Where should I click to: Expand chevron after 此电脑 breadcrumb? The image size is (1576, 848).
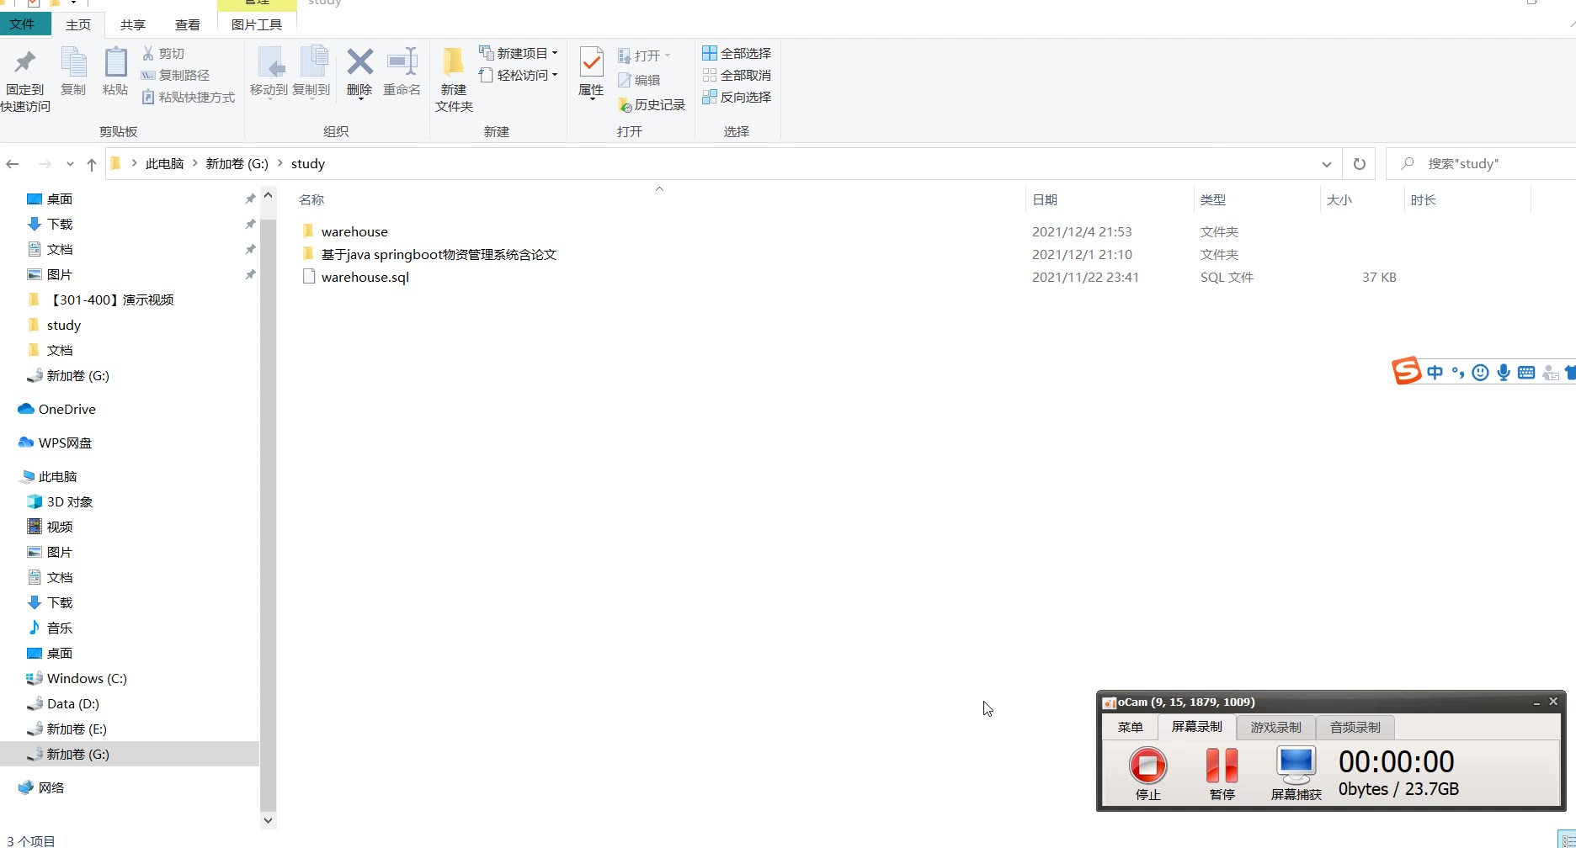194,163
